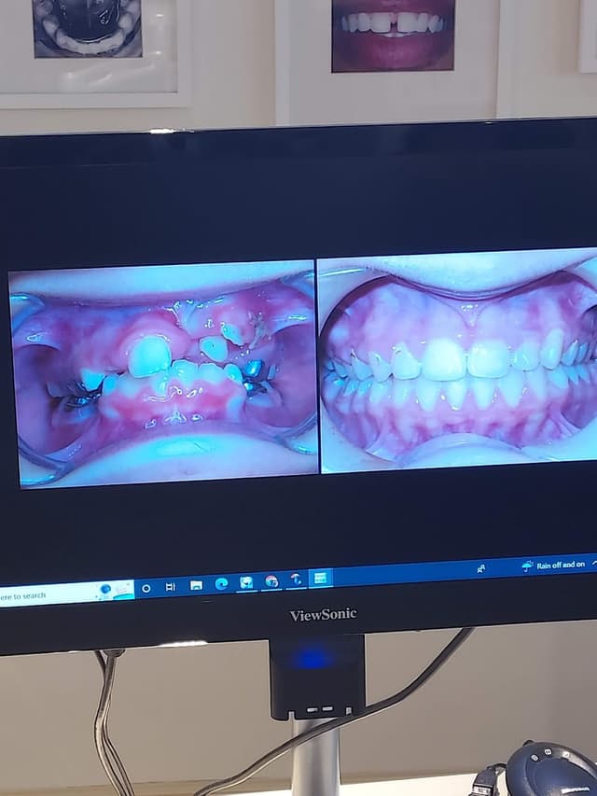Open Task View on the taskbar
The width and height of the screenshot is (597, 796).
tap(171, 587)
